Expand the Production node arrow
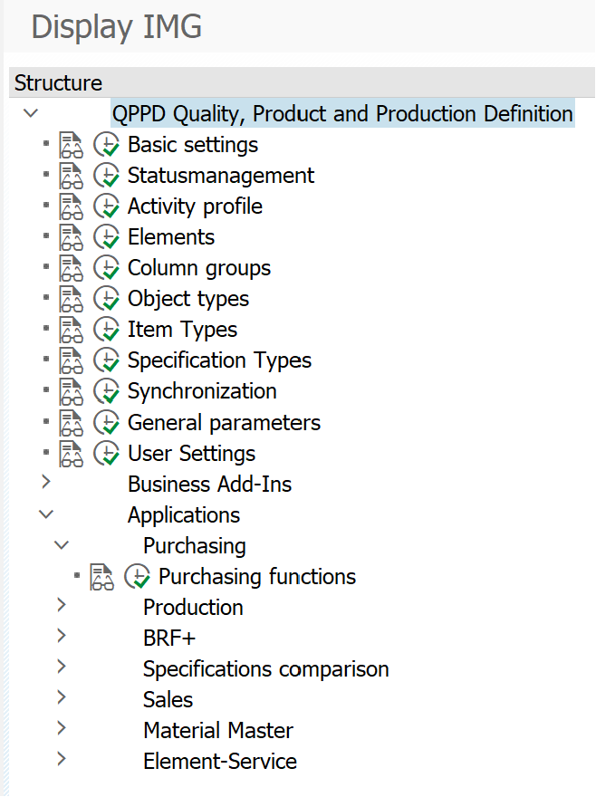 (x=62, y=606)
